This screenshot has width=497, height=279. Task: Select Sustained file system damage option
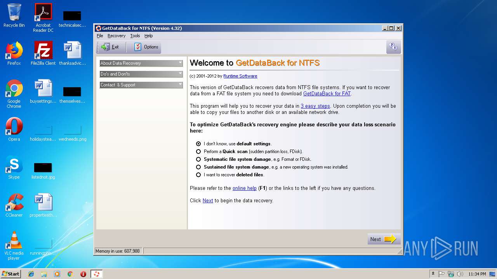(x=198, y=167)
